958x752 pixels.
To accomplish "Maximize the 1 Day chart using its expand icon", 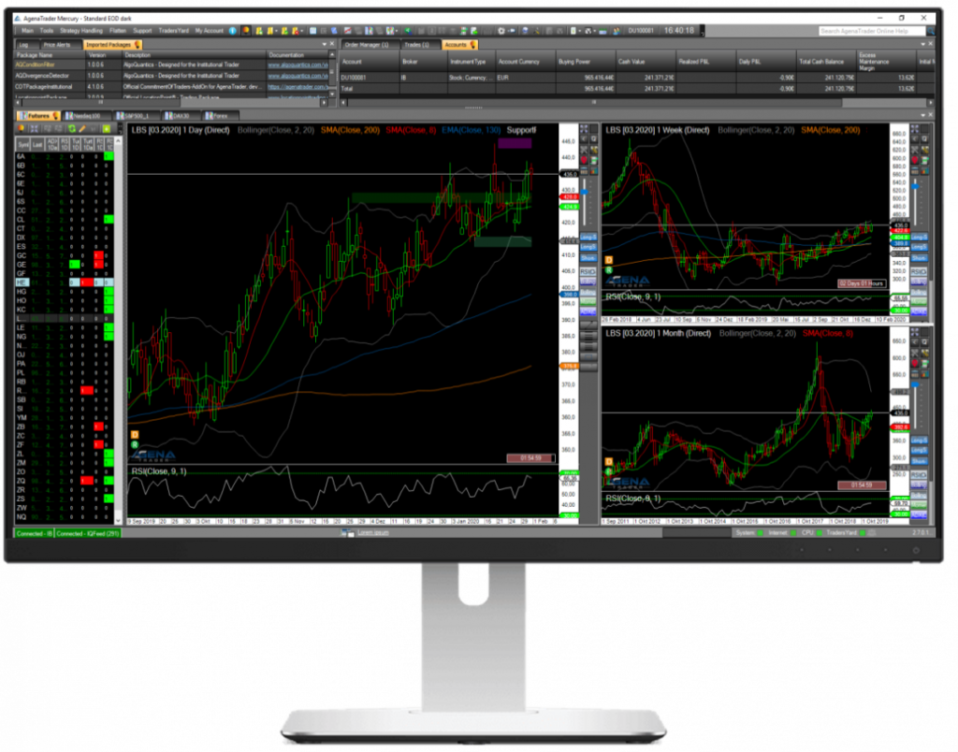I will coord(584,129).
